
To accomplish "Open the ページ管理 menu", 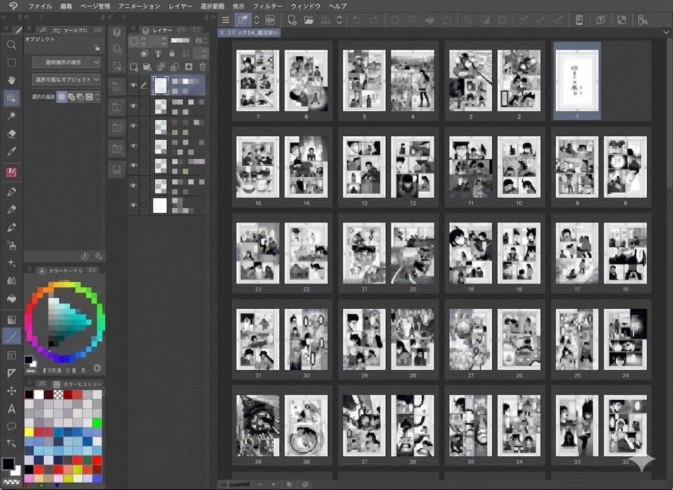I will click(95, 6).
